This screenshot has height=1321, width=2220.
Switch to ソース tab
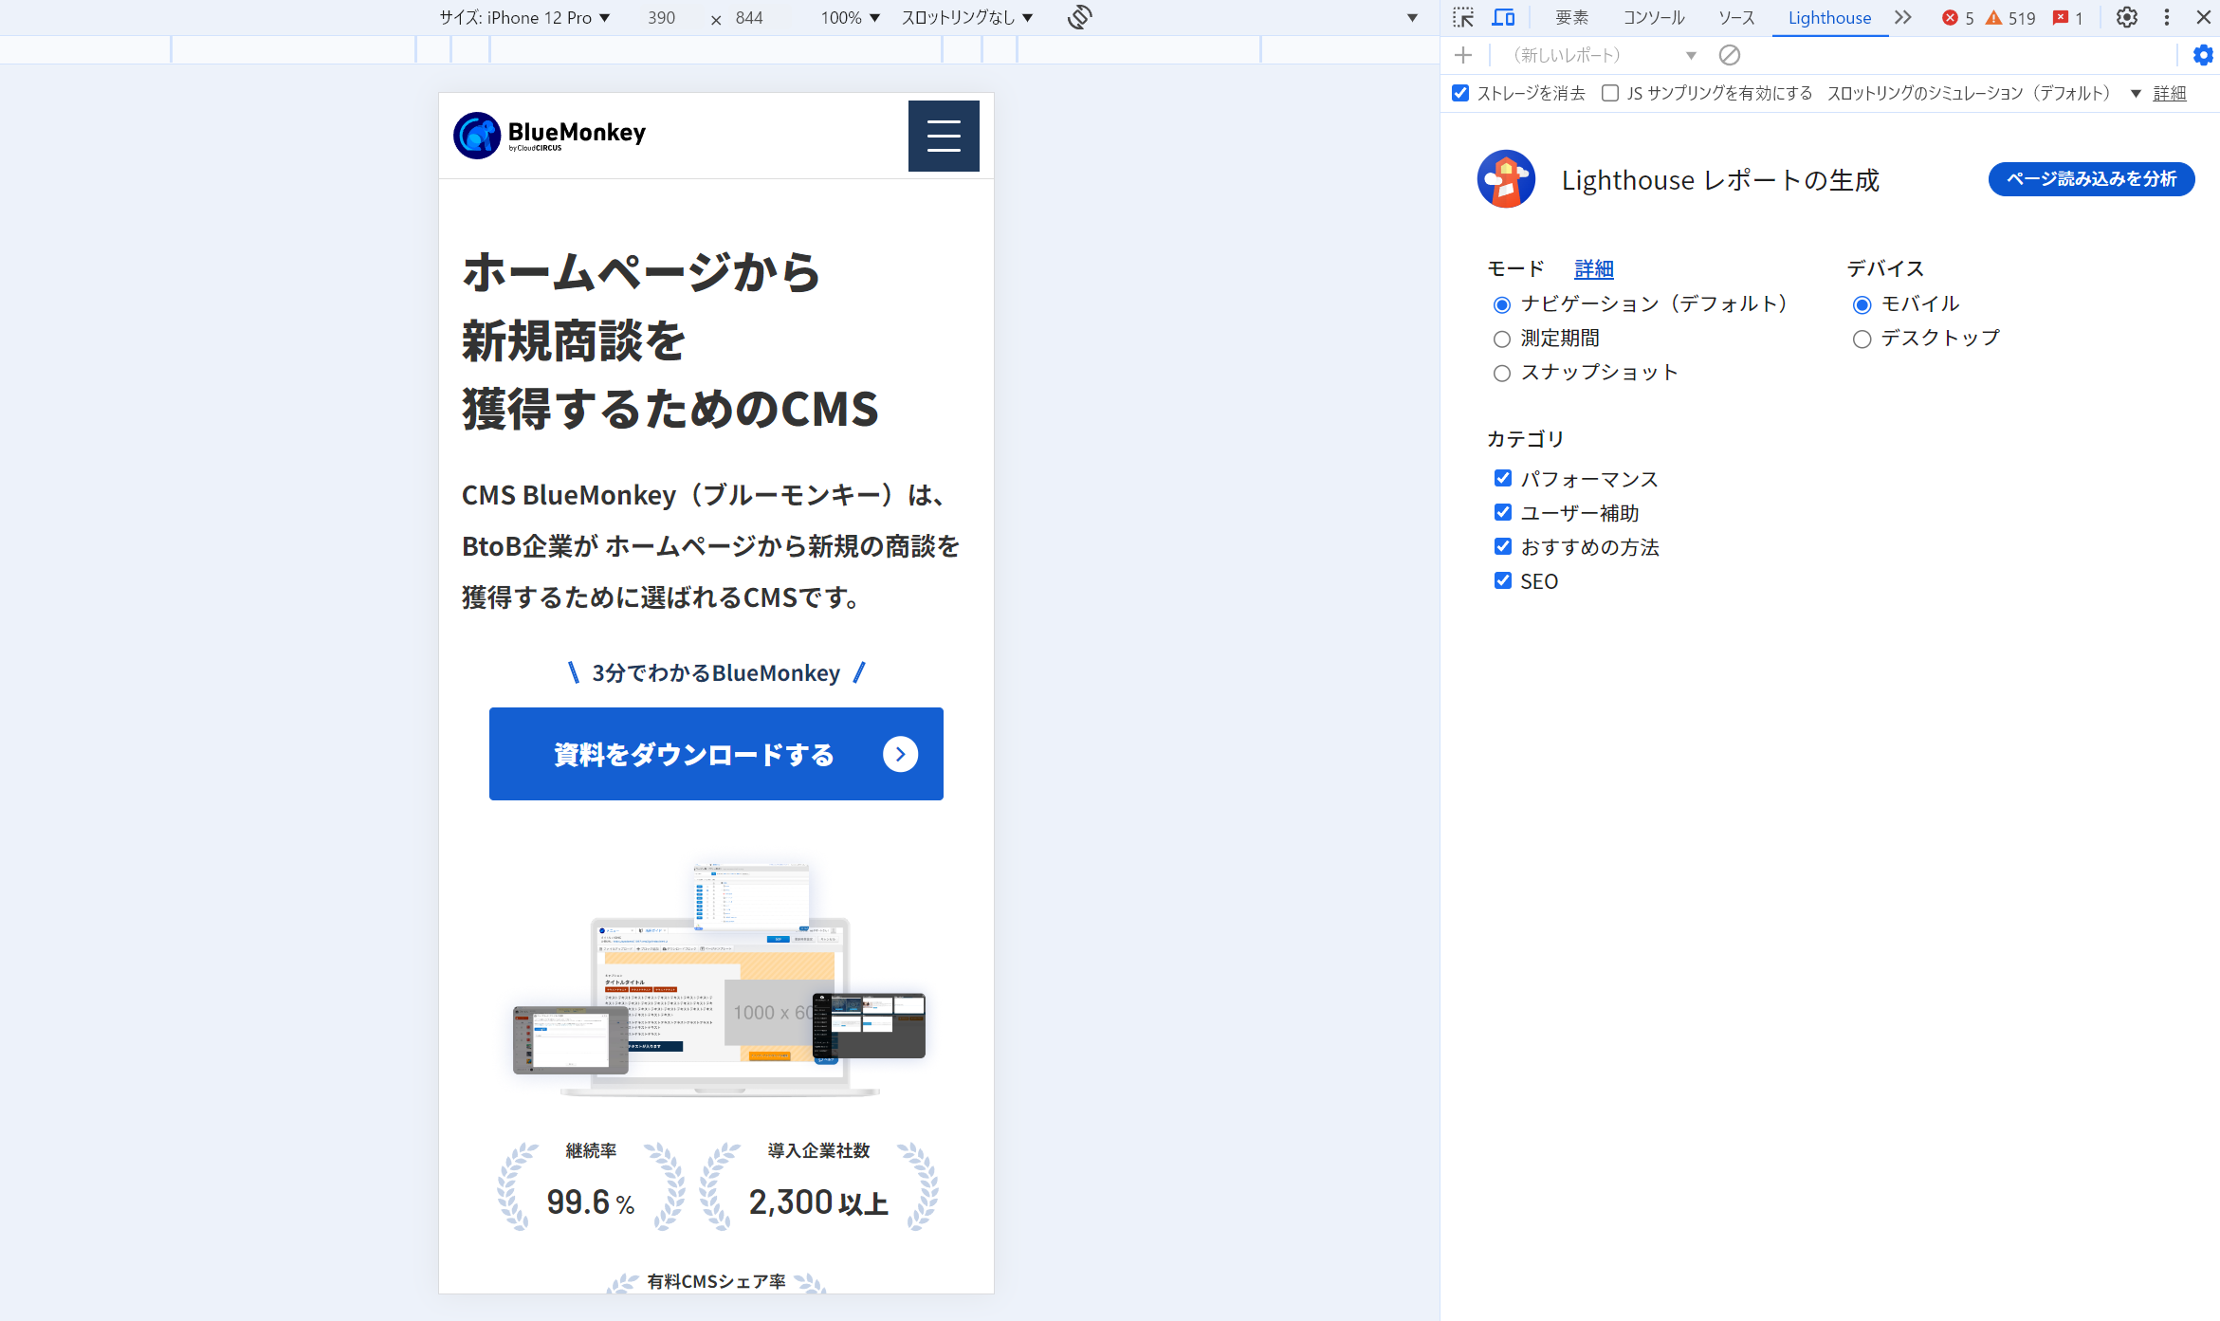pos(1736,18)
